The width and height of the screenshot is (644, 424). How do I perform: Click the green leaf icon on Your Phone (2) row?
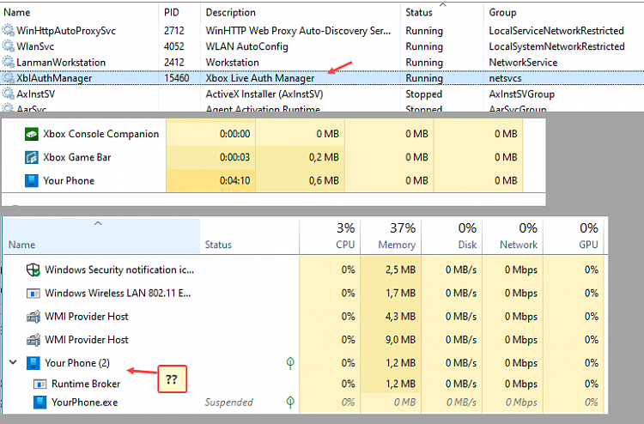click(290, 363)
